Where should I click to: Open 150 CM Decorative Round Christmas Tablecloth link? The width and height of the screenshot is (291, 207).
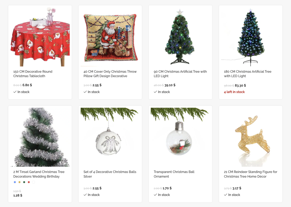click(33, 74)
